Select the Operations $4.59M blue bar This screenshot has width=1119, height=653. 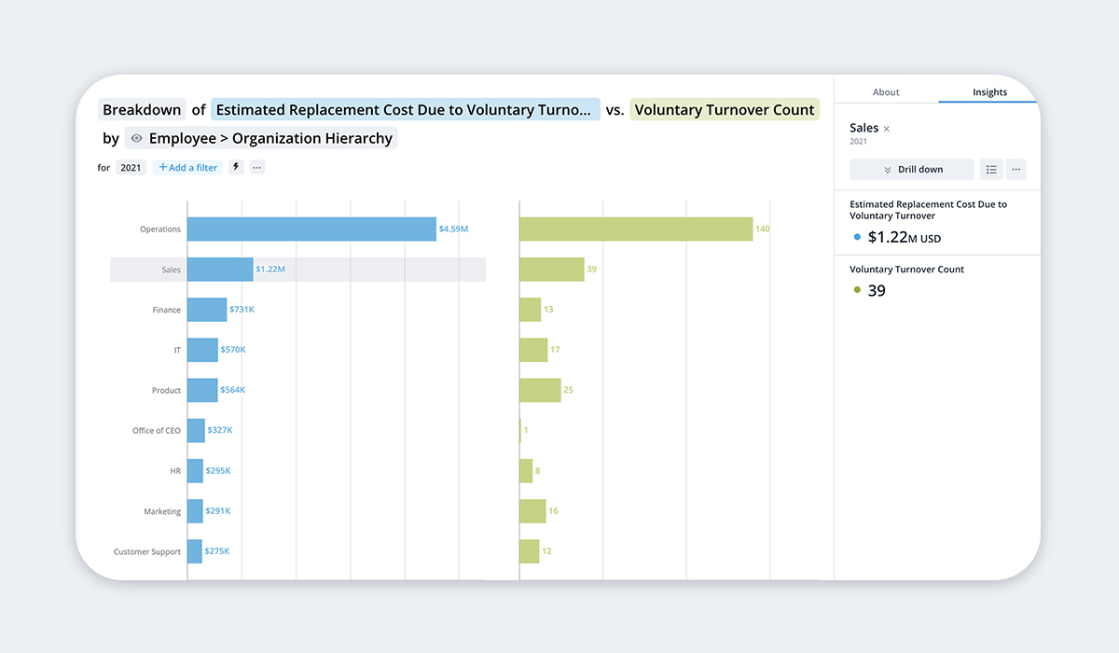point(311,229)
